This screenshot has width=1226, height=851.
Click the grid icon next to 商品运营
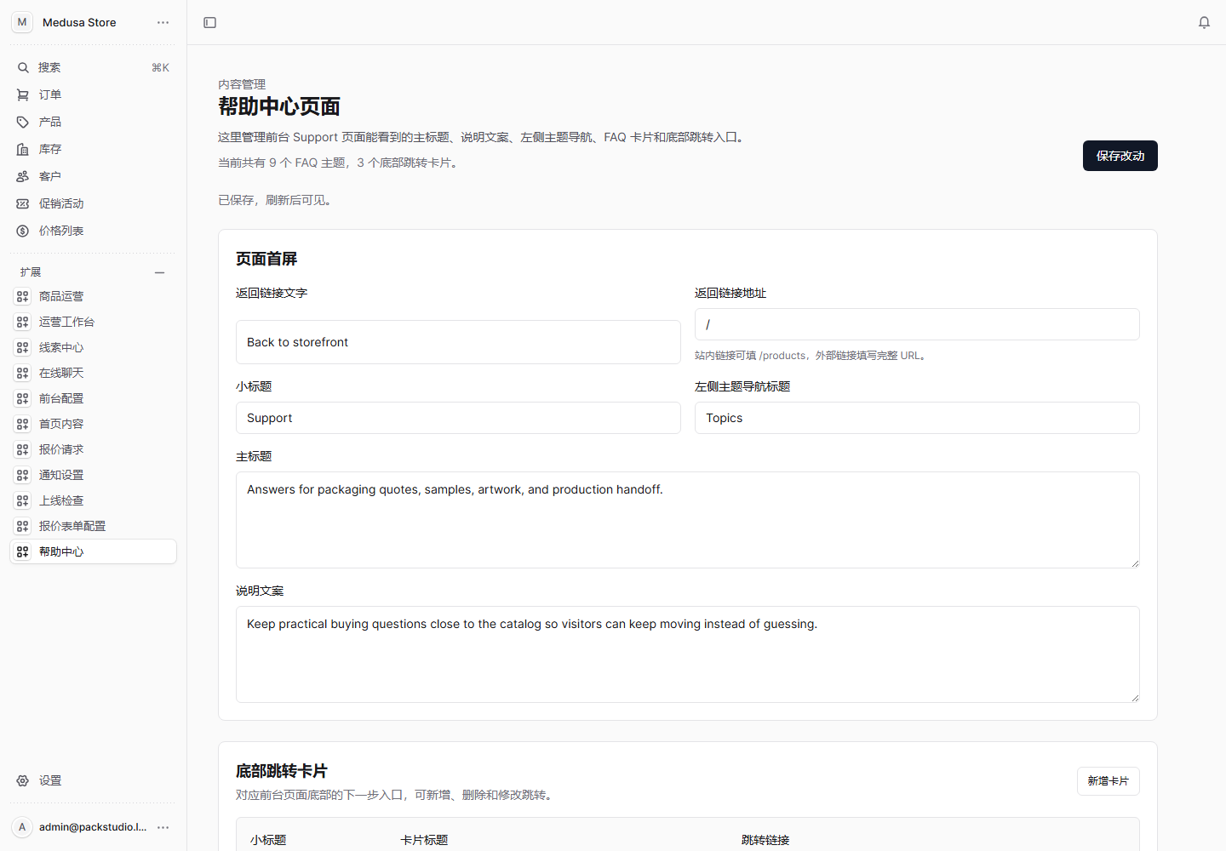[23, 296]
